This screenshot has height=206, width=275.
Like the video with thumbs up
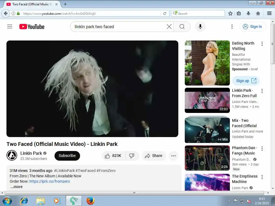tap(113, 156)
